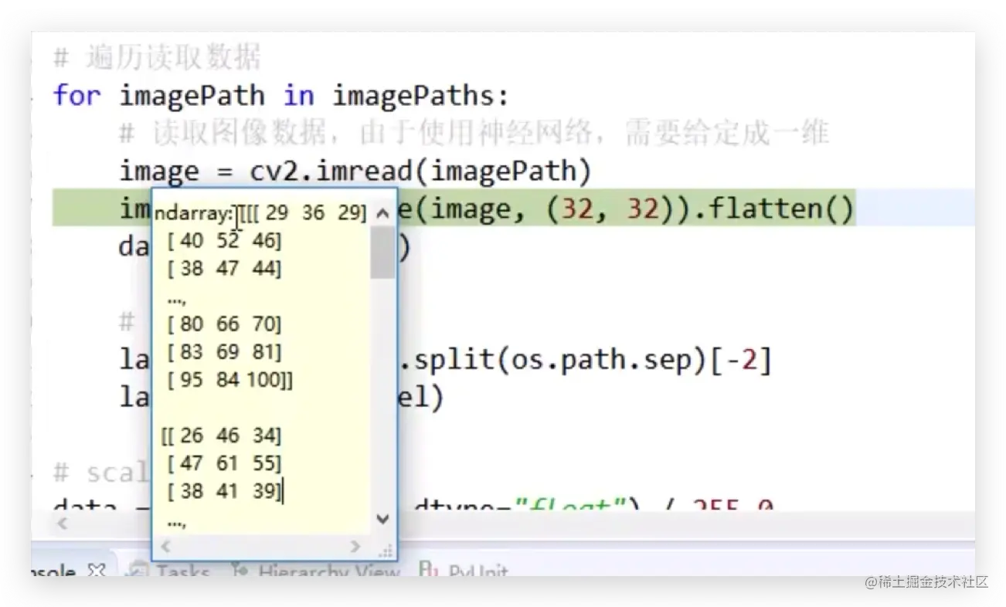Click the '[ 38 41 39]' row in popup

pos(224,491)
